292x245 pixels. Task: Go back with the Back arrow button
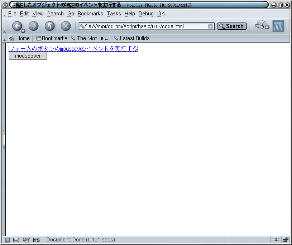[17, 26]
